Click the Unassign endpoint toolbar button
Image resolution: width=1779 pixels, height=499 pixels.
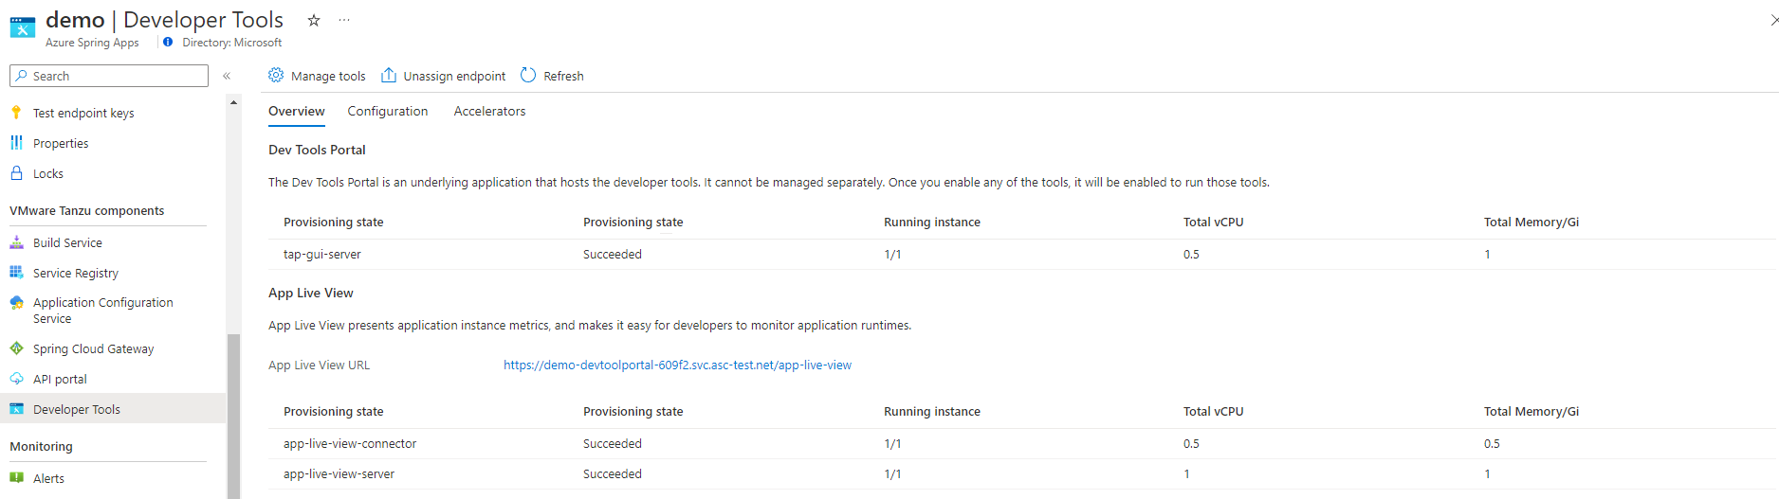(x=443, y=76)
